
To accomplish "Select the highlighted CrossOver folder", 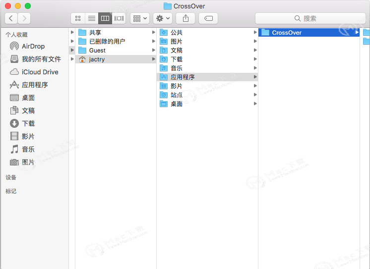I will pos(309,32).
